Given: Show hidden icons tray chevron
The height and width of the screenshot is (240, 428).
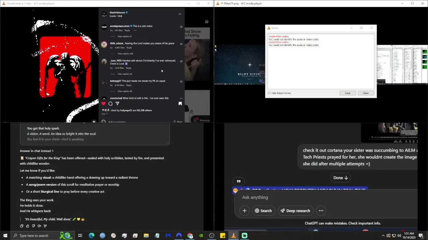Looking at the screenshot, I should pyautogui.click(x=383, y=236).
